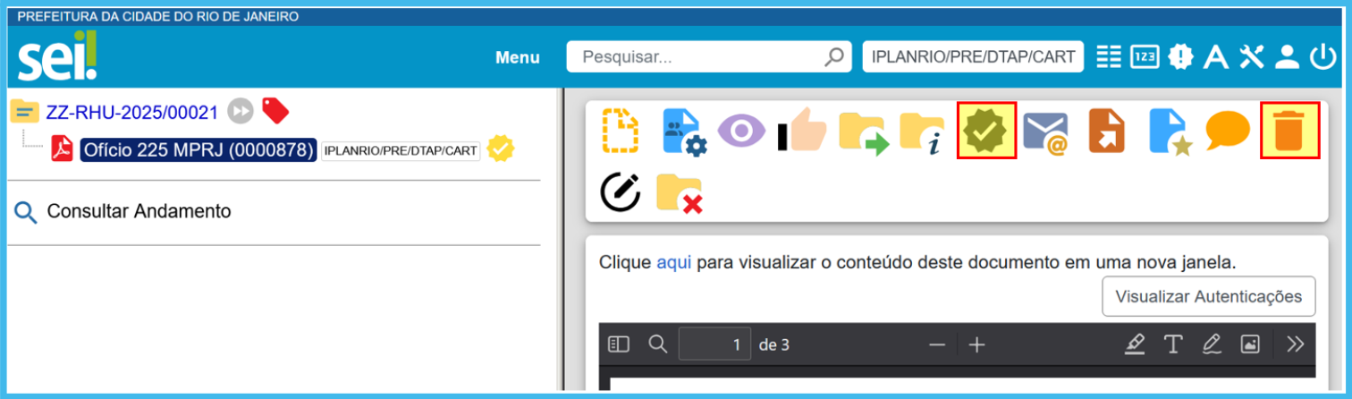
Task: Open the send email envelope icon
Action: (x=1046, y=132)
